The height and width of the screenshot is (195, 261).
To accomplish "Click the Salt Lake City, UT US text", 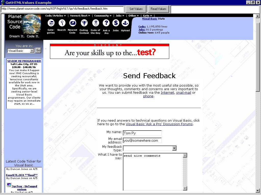I will (x=24, y=64).
